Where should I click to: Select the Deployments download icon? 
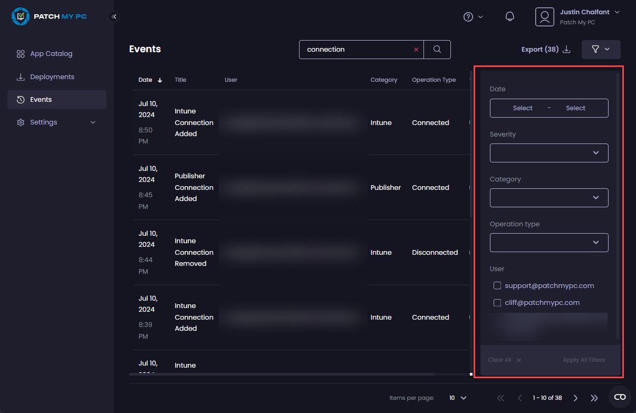pos(21,76)
